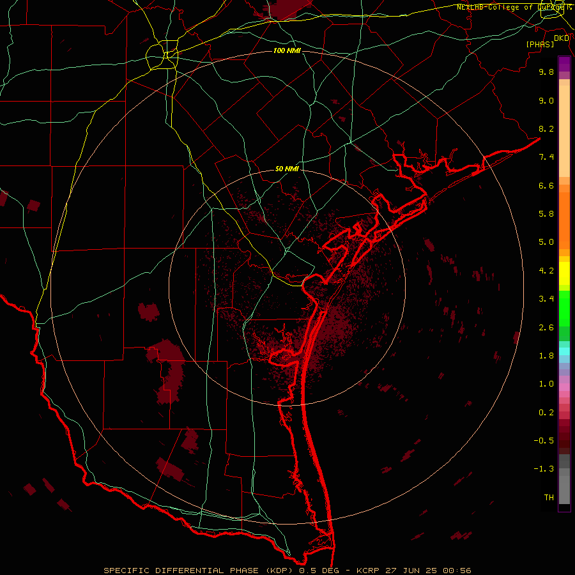Pick the bright yellow legend segment

coord(564,273)
